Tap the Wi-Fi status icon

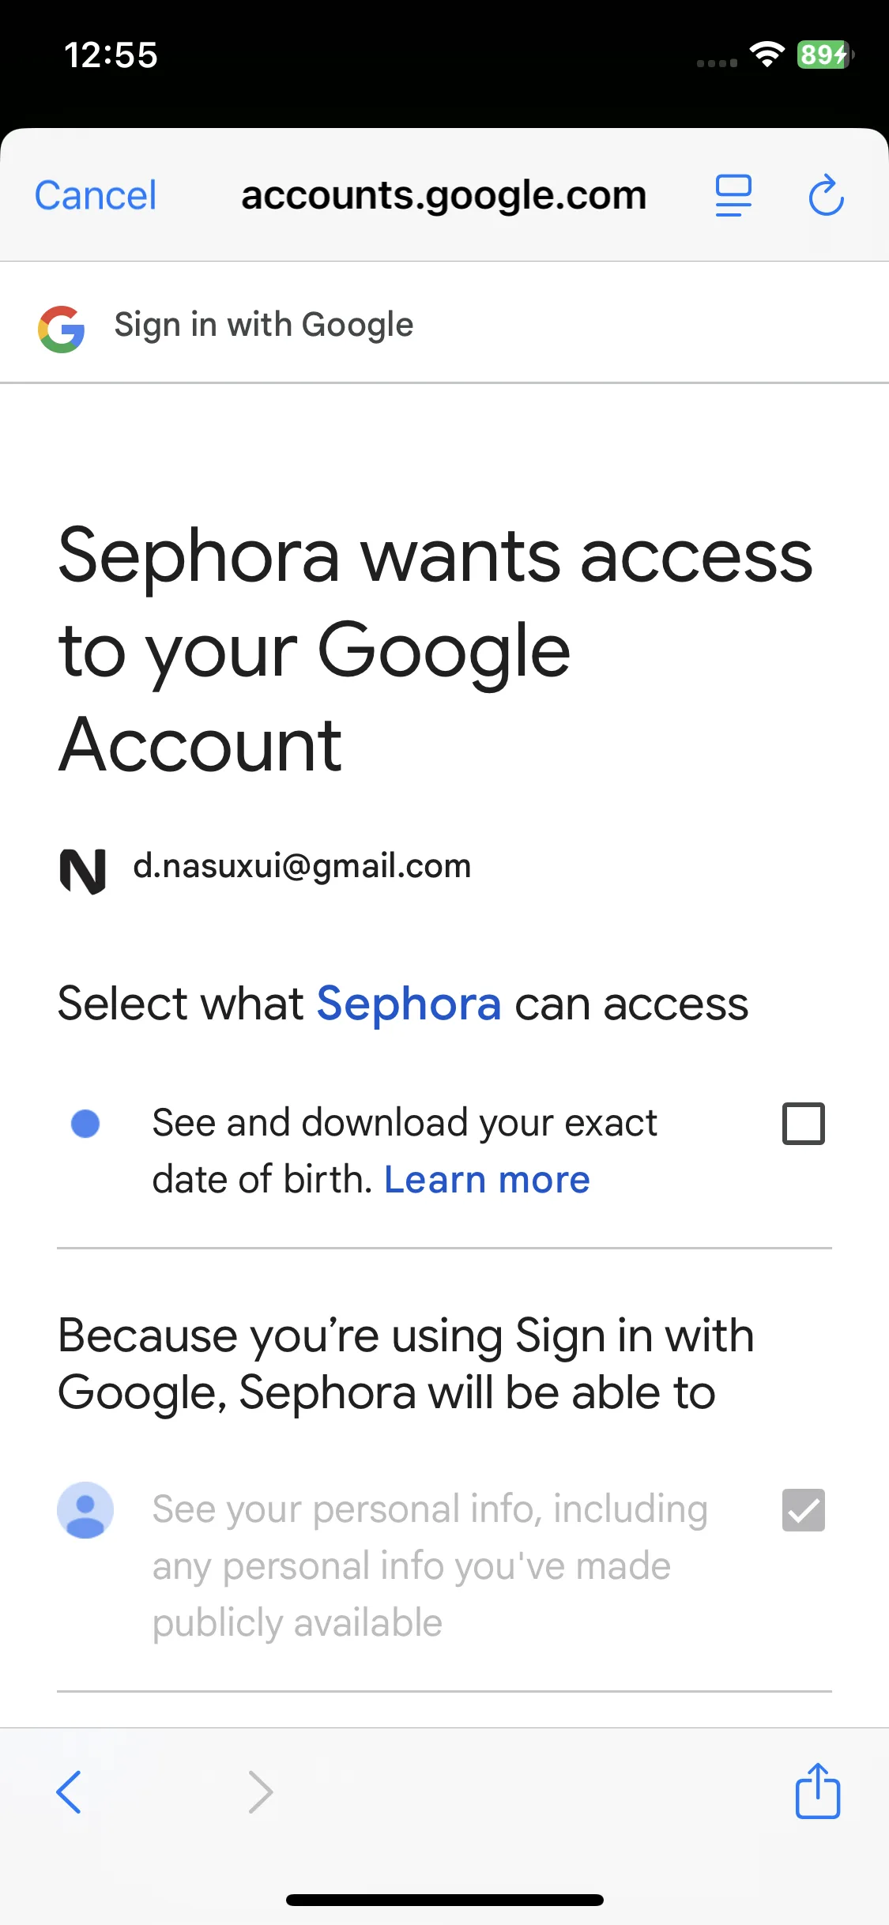[x=767, y=55]
